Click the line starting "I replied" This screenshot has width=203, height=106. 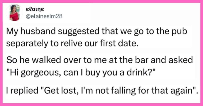(x=102, y=91)
